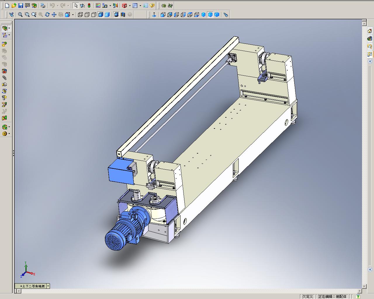Expand the Sketch toolbar dropdown arrow
This screenshot has width=374, height=299.
coord(9,35)
